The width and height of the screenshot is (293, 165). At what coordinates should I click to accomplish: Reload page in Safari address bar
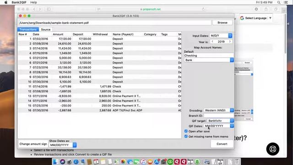click(x=203, y=9)
